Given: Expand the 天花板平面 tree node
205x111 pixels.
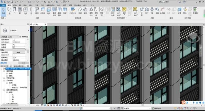Looking at the screenshot, I should click(x=4, y=78).
